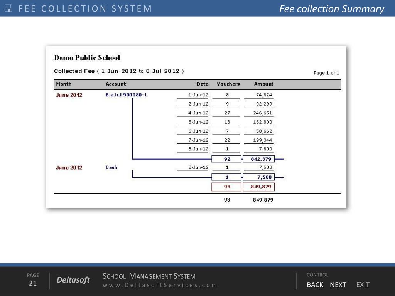Viewport: 395px width, 296px height.
Task: Select the Account column header
Action: pyautogui.click(x=116, y=84)
